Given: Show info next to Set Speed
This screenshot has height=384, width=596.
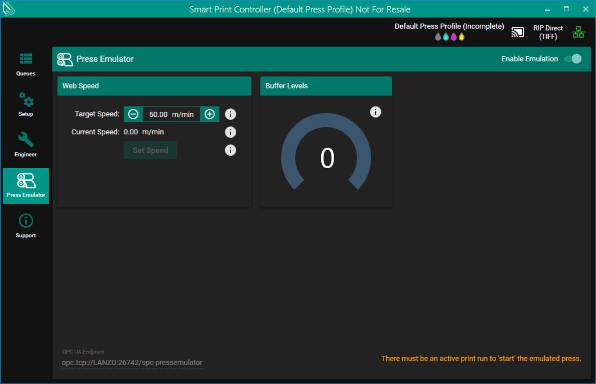Looking at the screenshot, I should tap(230, 150).
